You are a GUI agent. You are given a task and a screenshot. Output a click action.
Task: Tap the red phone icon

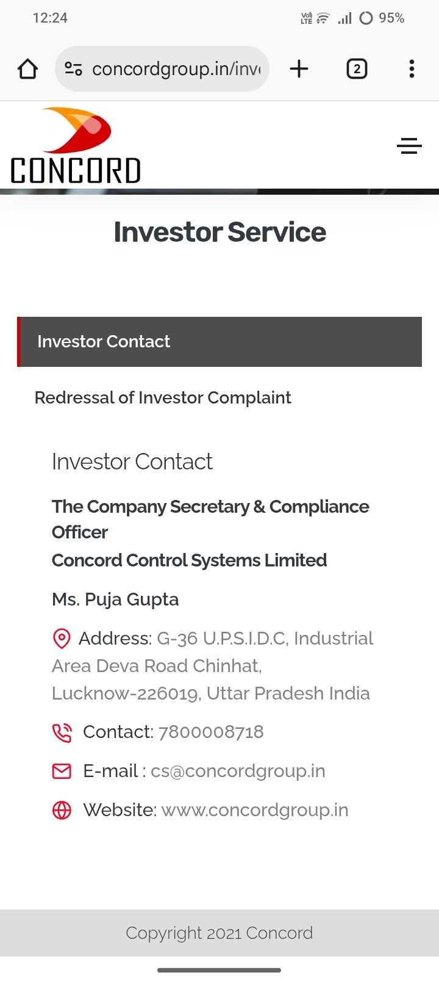click(x=62, y=733)
